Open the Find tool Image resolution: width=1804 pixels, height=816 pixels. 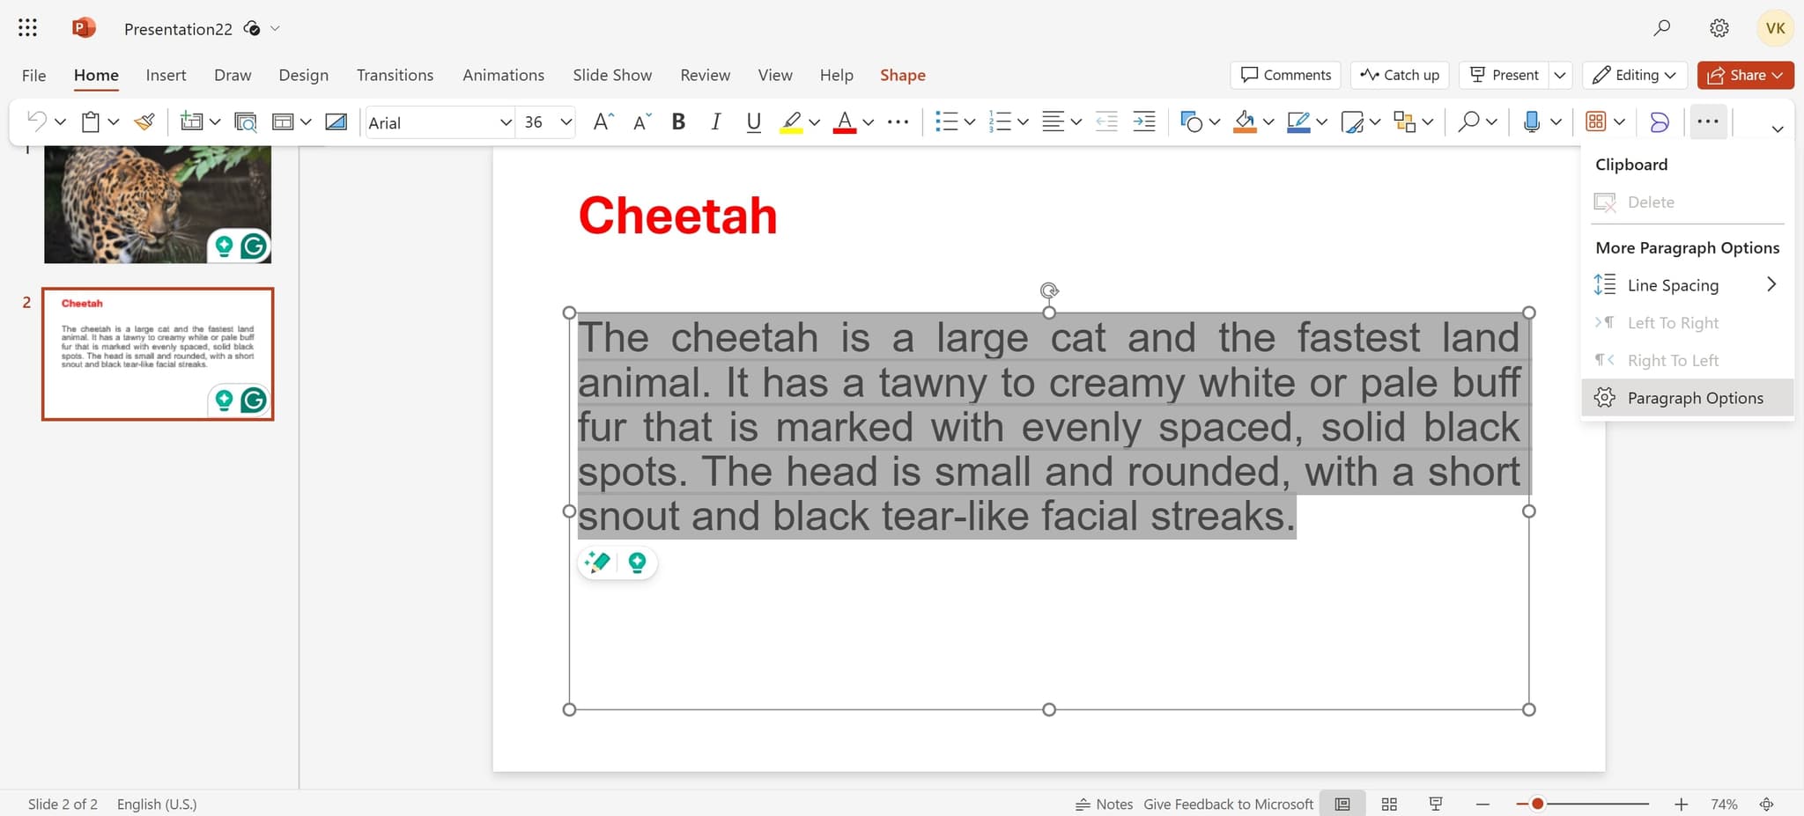click(1469, 121)
